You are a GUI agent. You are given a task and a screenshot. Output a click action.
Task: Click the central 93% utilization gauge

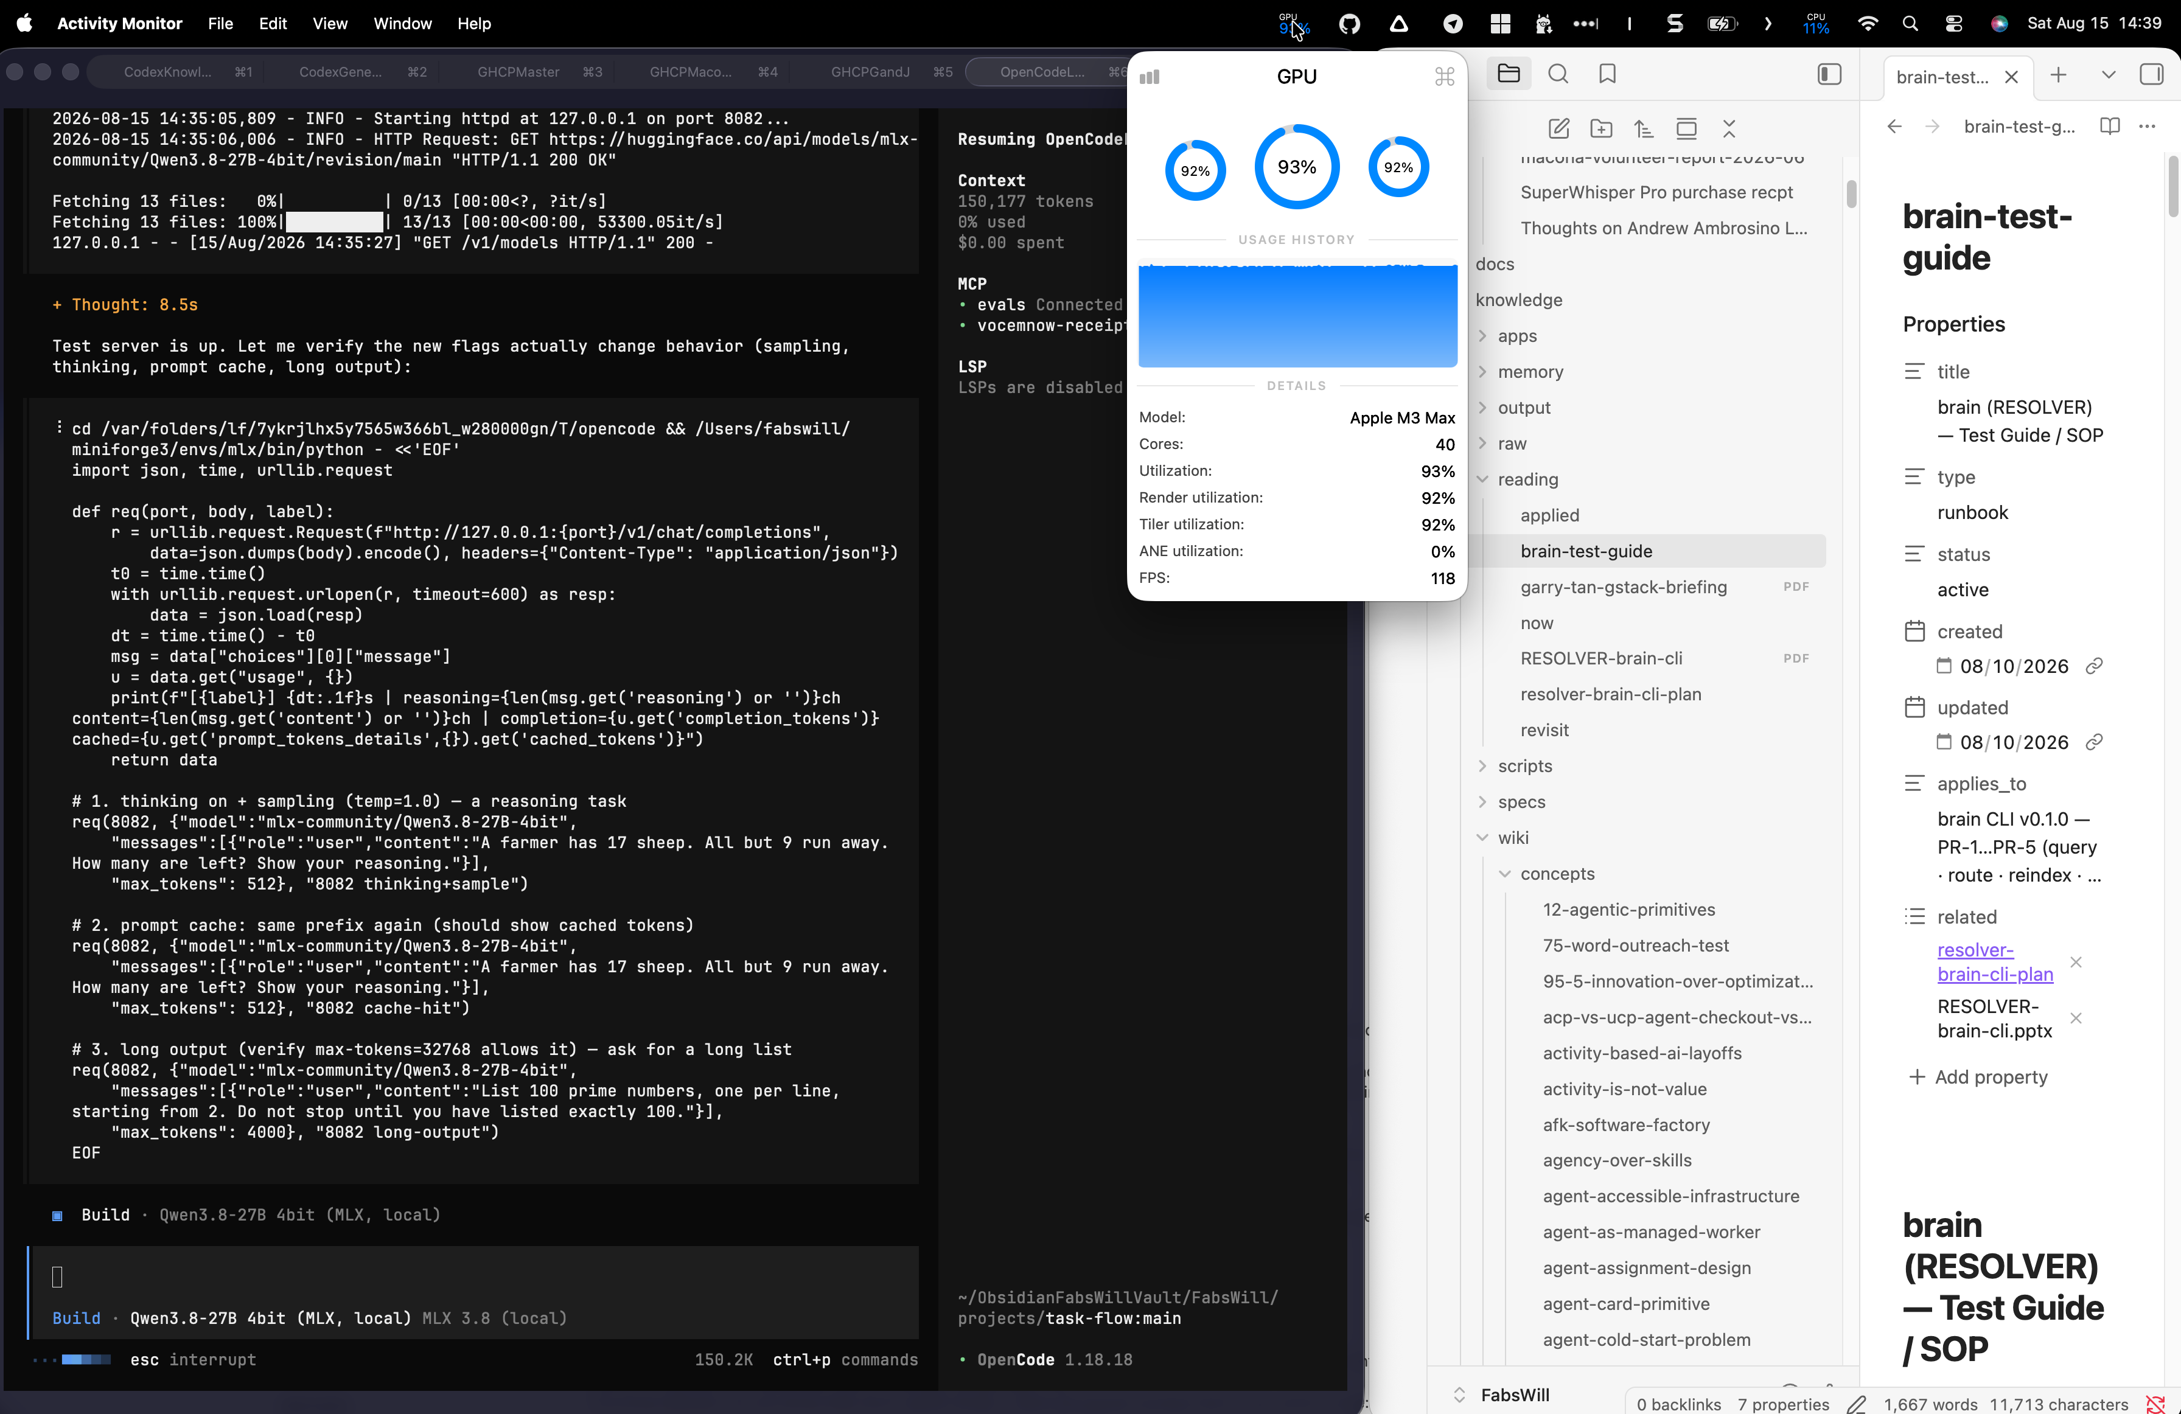tap(1297, 167)
